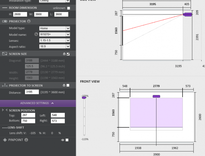Click the Diagonal 3188 mm field

point(32,61)
